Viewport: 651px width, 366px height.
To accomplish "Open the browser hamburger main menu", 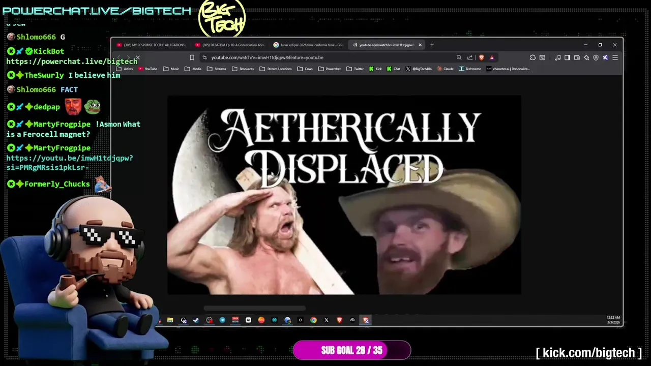I will (615, 57).
